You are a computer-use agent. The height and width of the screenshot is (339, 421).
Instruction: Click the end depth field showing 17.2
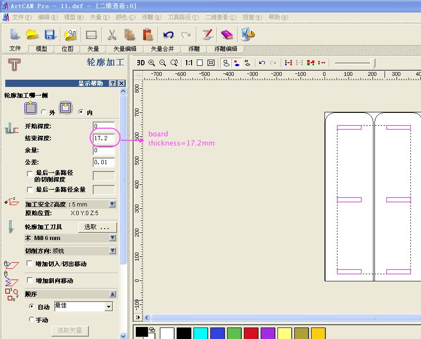click(x=104, y=138)
